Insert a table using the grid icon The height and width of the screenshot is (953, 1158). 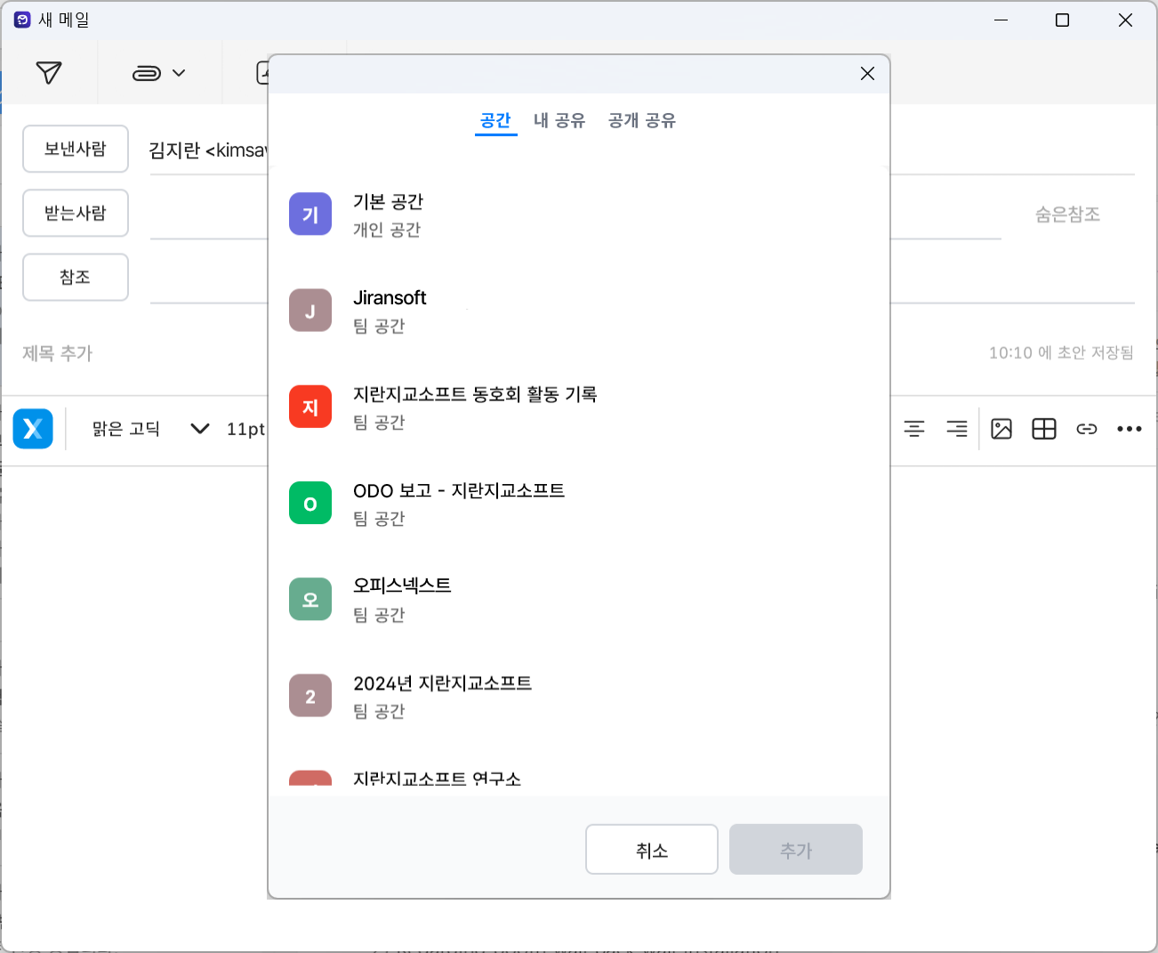click(1044, 429)
